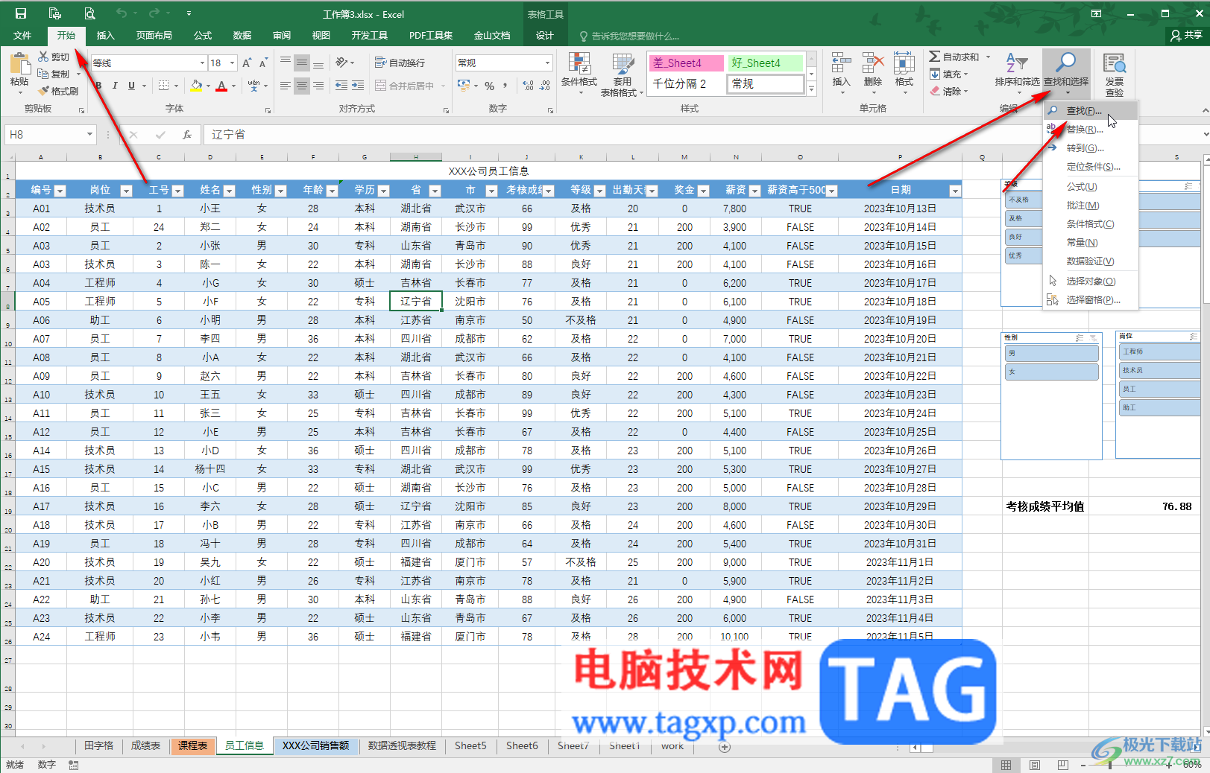Open invoice check (发票查验) icon
1210x773 pixels.
(x=1115, y=64)
